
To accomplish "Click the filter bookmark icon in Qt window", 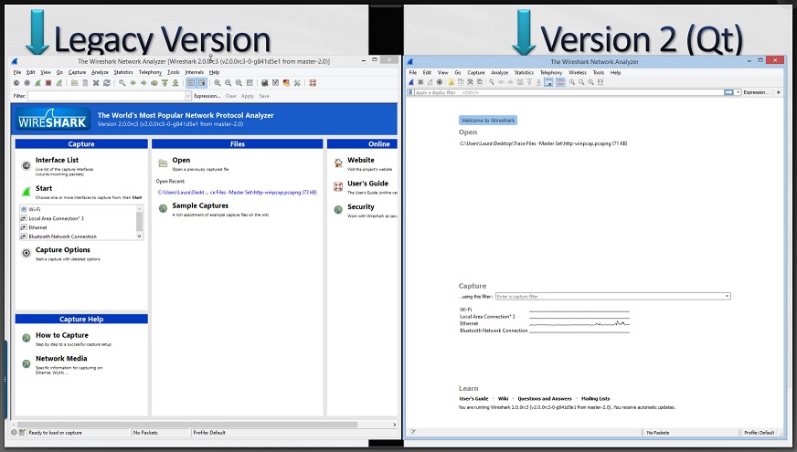I will (410, 92).
